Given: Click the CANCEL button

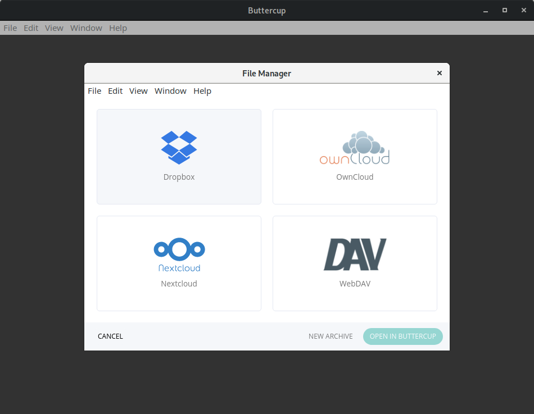Looking at the screenshot, I should tap(110, 336).
